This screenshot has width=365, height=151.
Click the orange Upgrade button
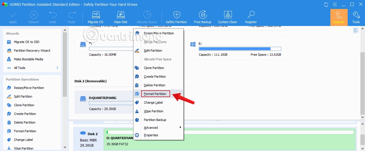(x=339, y=17)
